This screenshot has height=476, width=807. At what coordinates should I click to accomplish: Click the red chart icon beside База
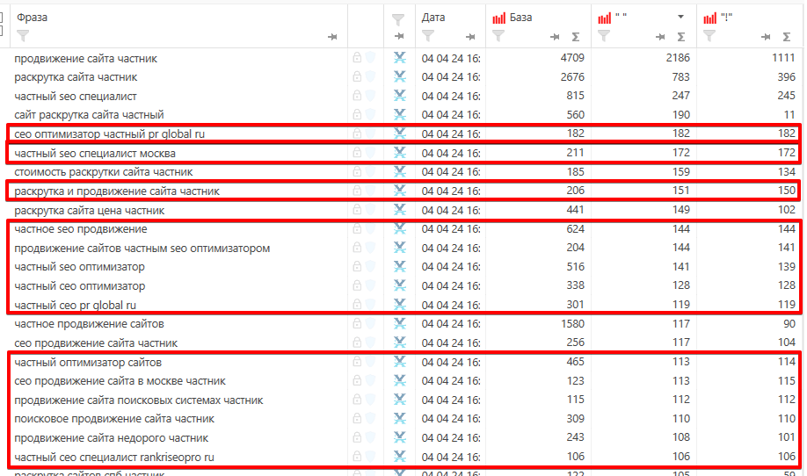pos(498,18)
